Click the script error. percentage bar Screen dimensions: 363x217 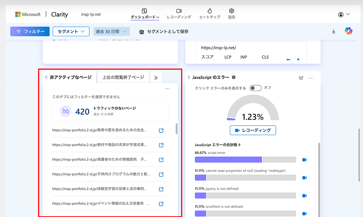click(245, 160)
